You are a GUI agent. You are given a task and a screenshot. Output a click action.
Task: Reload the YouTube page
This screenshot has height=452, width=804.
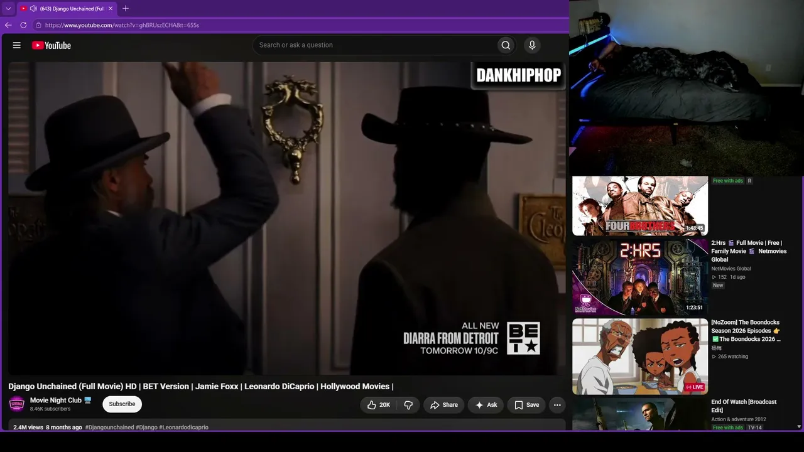pyautogui.click(x=23, y=25)
